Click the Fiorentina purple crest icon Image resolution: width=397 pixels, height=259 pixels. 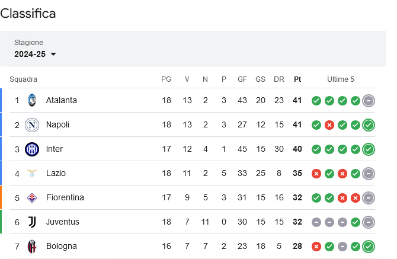click(32, 198)
